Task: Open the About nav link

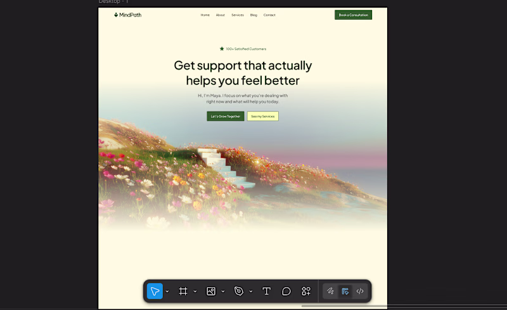Action: click(220, 15)
